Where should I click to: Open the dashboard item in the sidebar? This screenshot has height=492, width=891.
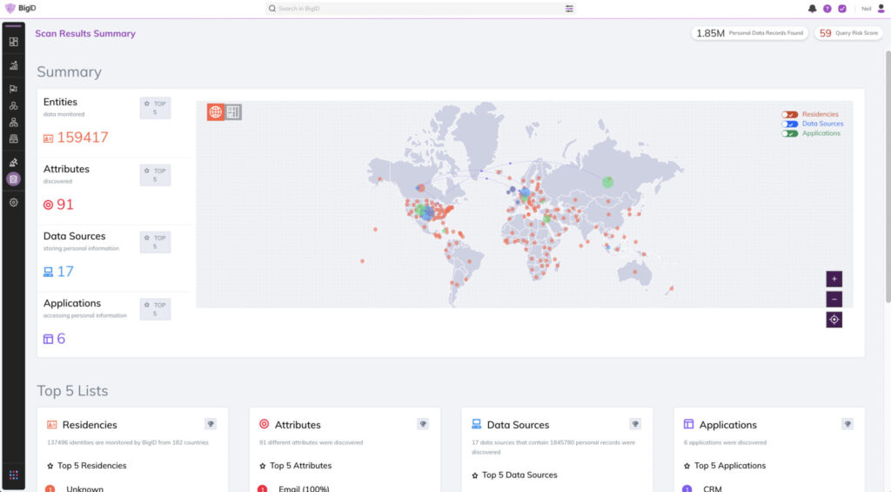[x=13, y=42]
